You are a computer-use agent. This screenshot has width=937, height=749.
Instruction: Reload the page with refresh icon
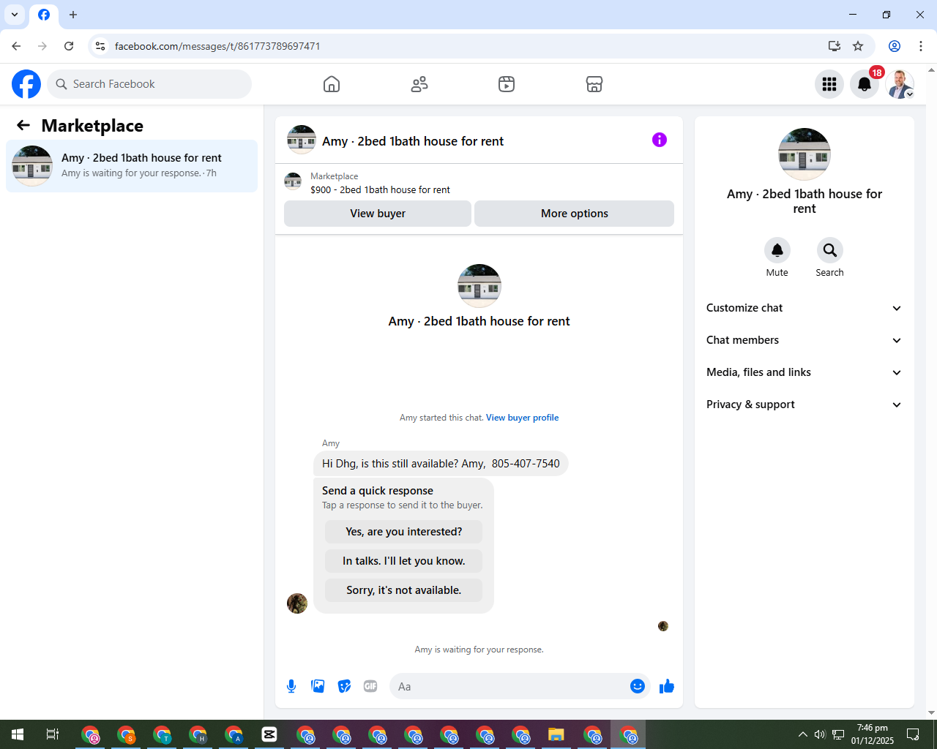(x=69, y=46)
